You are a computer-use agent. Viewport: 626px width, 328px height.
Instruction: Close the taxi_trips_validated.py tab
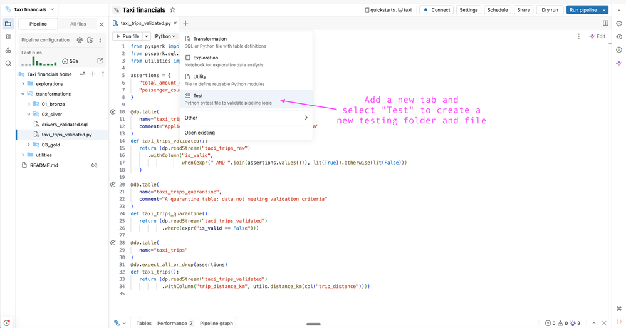coord(175,23)
